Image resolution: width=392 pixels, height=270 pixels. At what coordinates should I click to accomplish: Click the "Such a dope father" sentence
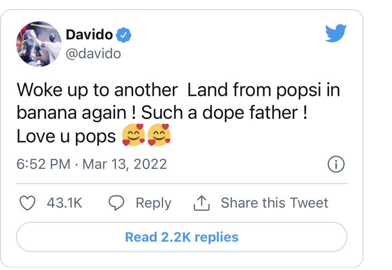[224, 113]
